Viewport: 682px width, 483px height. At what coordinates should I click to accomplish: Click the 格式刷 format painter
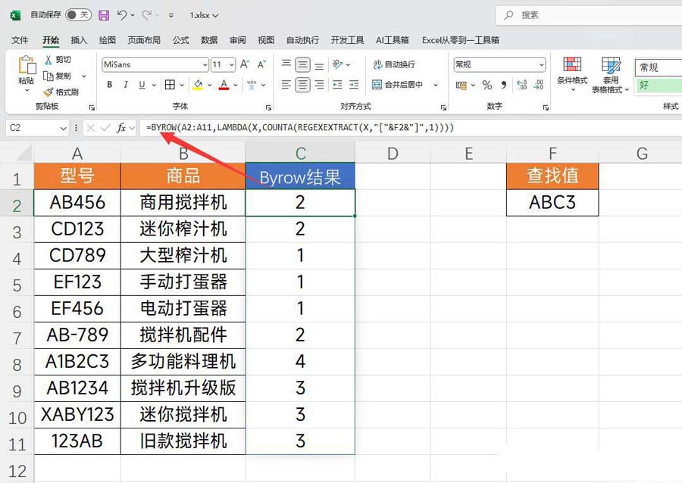pos(61,92)
